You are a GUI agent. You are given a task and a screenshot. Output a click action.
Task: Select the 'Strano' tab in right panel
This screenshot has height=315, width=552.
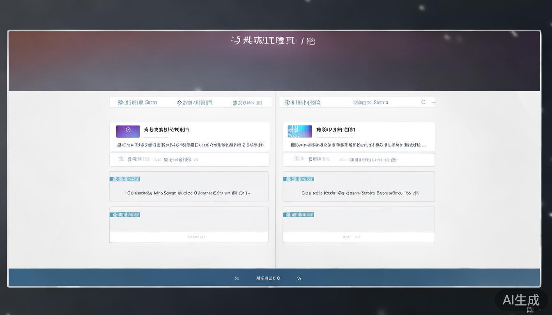[371, 103]
